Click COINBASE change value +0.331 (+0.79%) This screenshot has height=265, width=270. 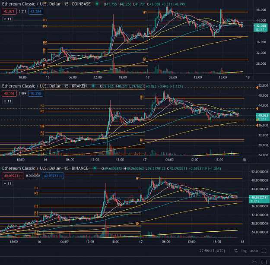174,4
